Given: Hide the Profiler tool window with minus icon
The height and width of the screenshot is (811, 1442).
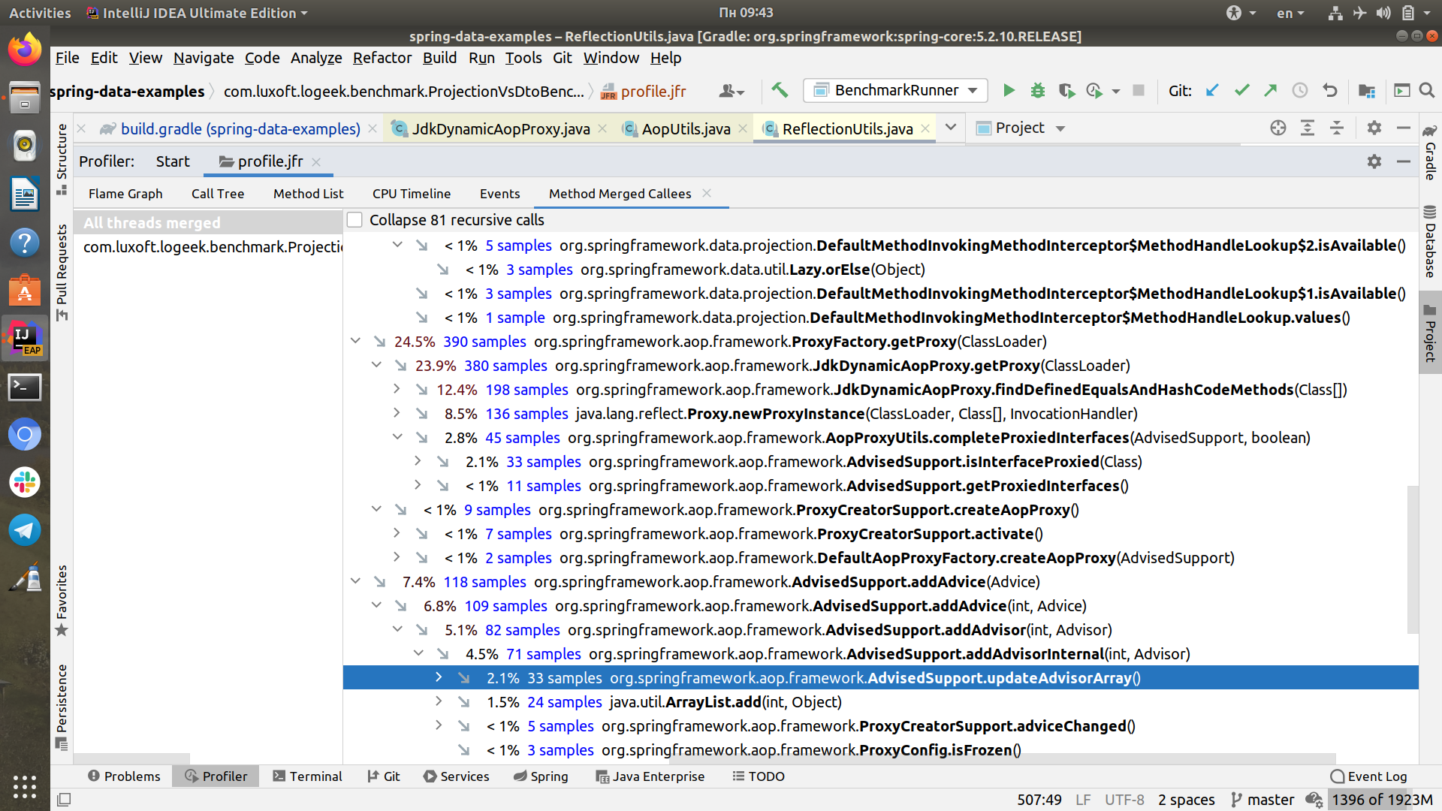Looking at the screenshot, I should [1403, 161].
